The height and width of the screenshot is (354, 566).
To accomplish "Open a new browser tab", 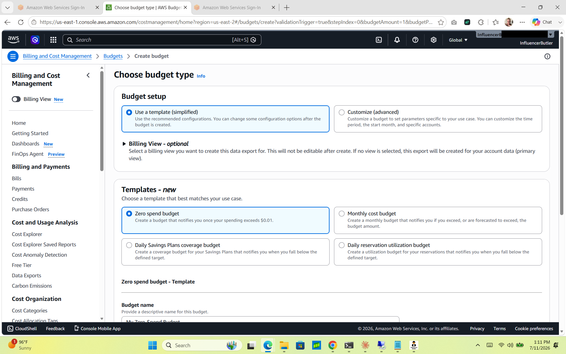I will pos(287,8).
